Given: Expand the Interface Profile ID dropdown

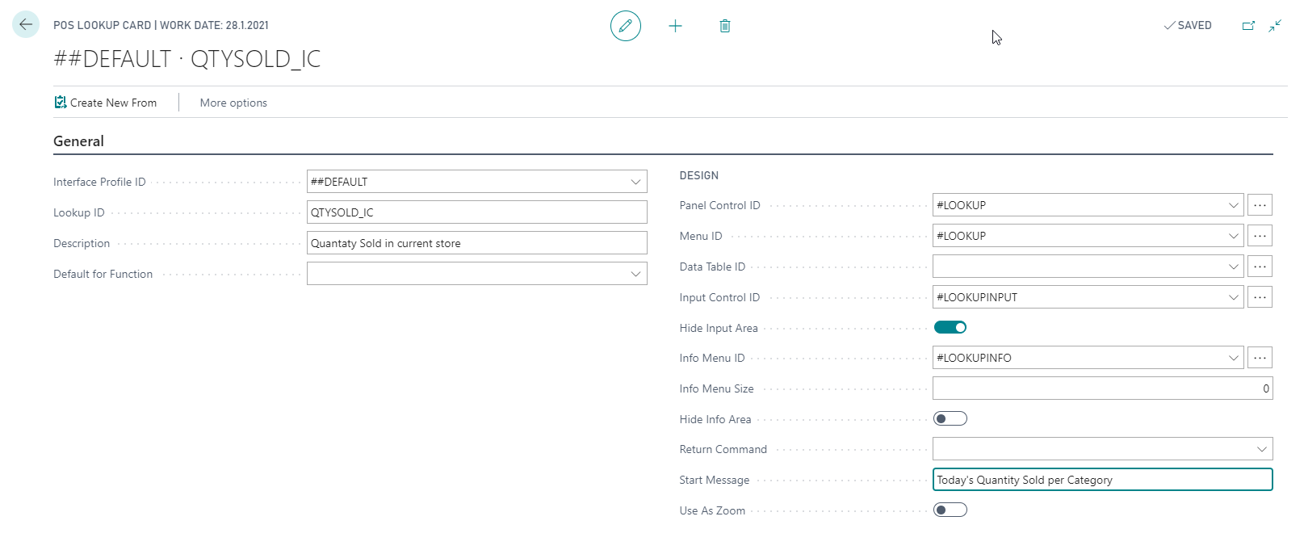Looking at the screenshot, I should click(635, 182).
